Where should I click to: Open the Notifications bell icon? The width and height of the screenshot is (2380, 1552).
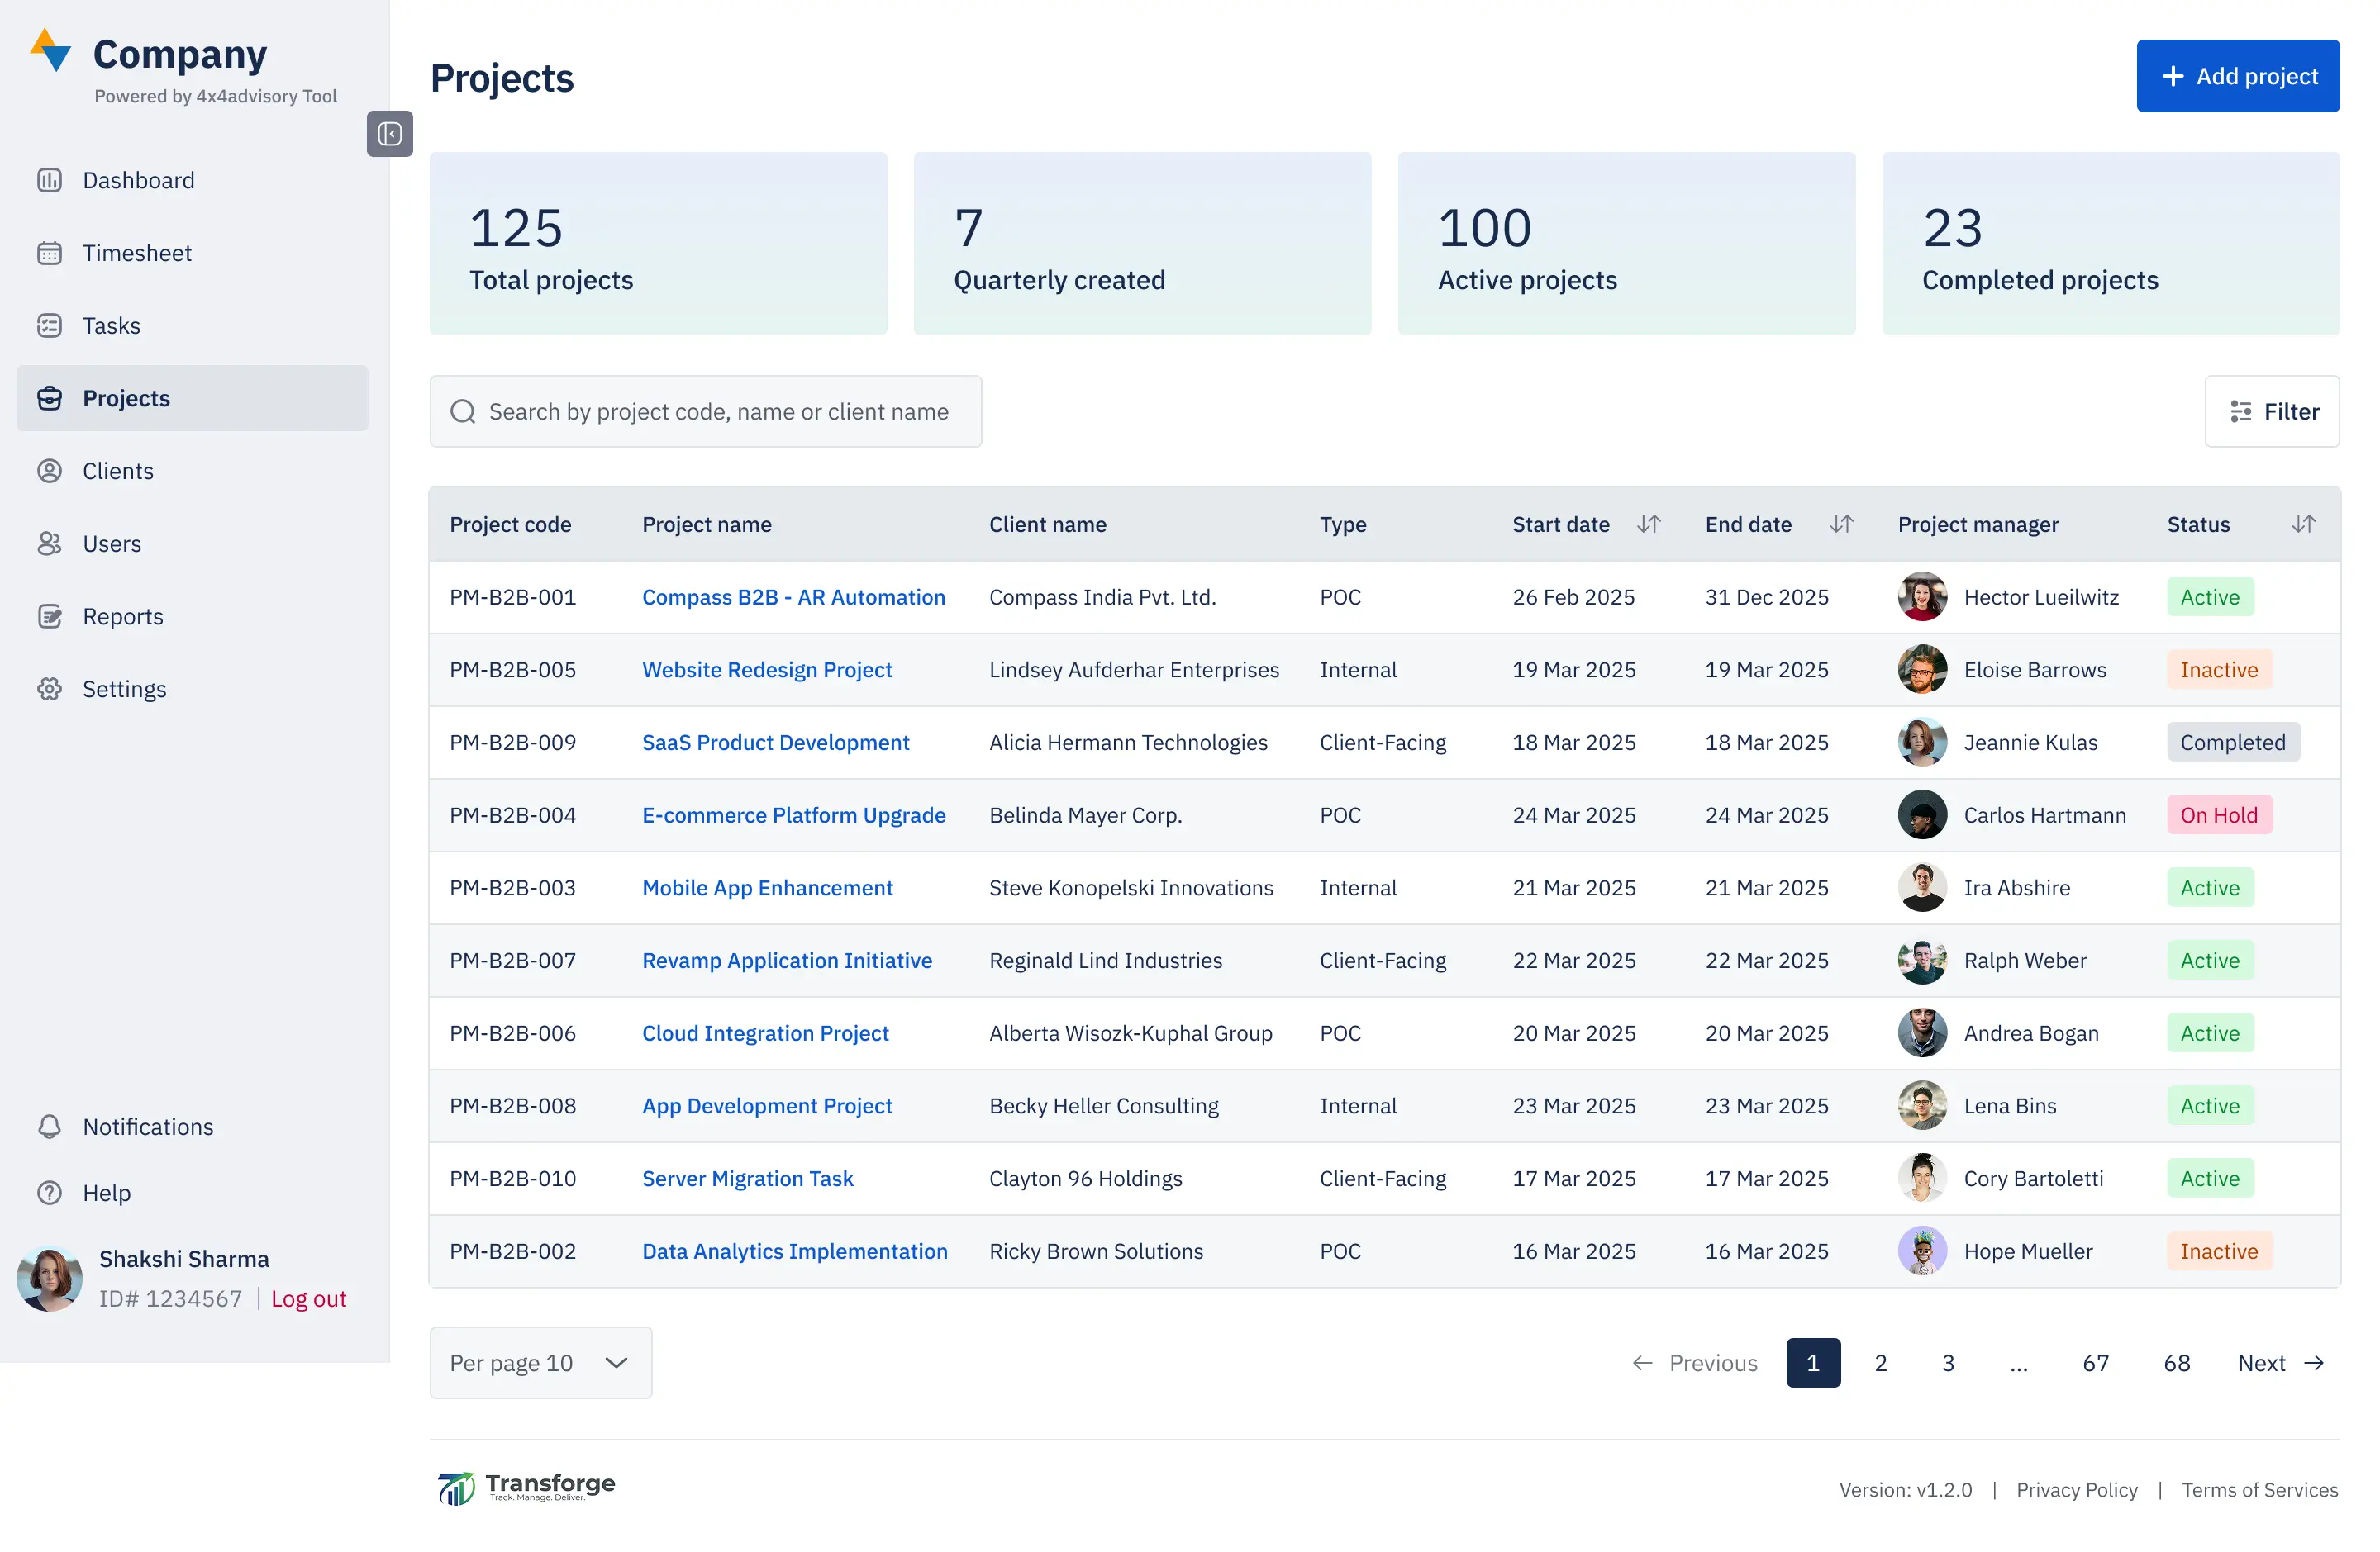50,1127
